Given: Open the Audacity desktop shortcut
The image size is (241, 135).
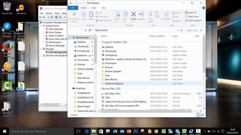Looking at the screenshot, I should point(21,8).
